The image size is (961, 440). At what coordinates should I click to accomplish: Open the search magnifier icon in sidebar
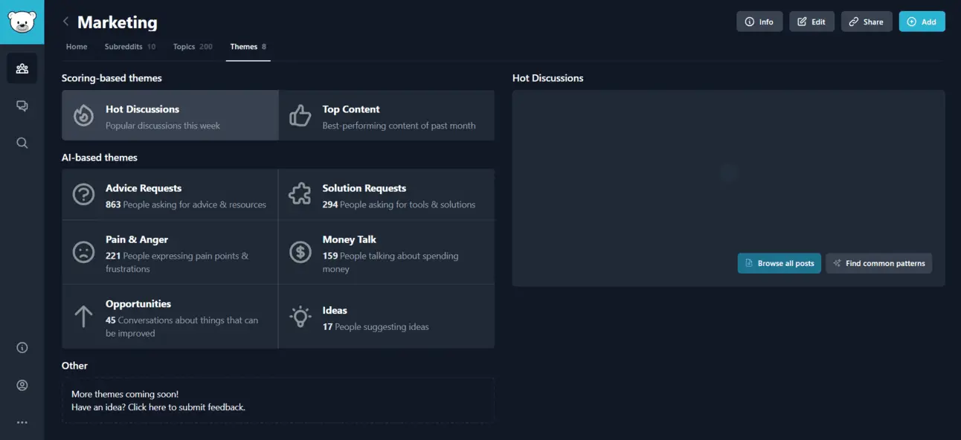coord(22,143)
